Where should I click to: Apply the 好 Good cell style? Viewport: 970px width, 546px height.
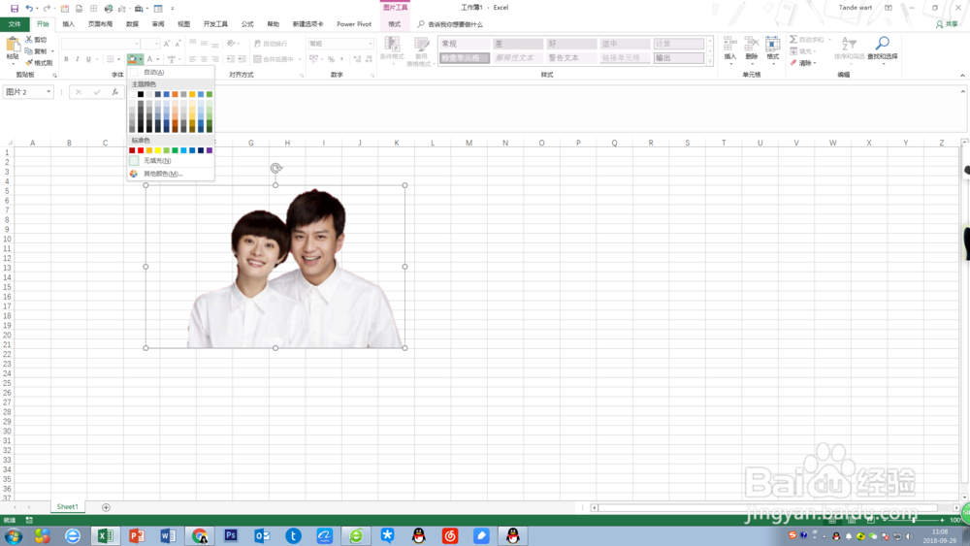point(570,44)
